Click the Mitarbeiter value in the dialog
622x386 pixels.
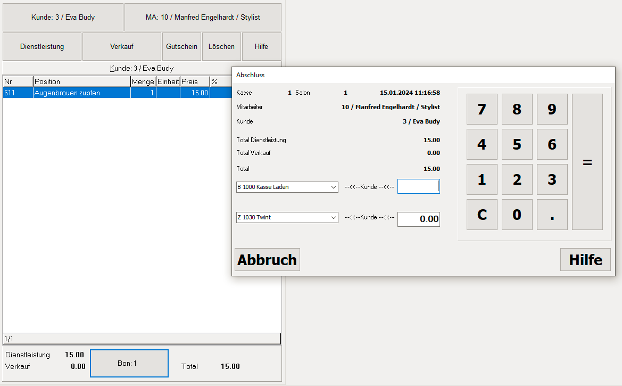[x=391, y=107]
